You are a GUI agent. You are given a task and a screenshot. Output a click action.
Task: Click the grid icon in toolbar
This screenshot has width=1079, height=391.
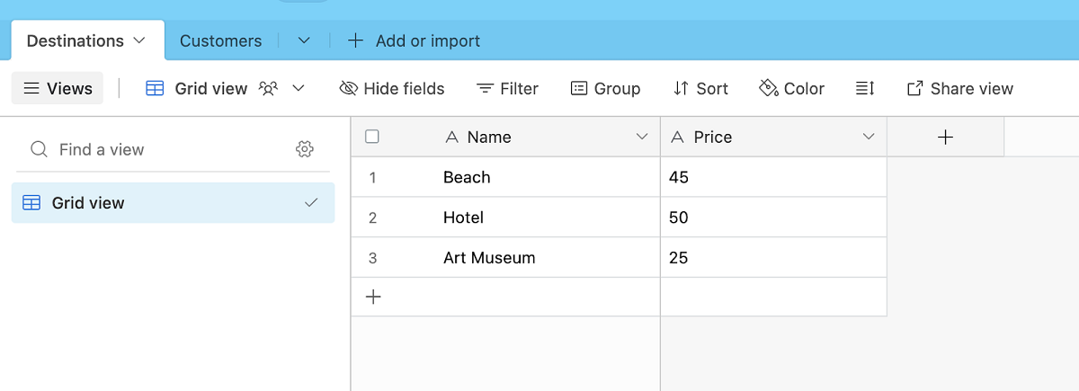click(155, 88)
